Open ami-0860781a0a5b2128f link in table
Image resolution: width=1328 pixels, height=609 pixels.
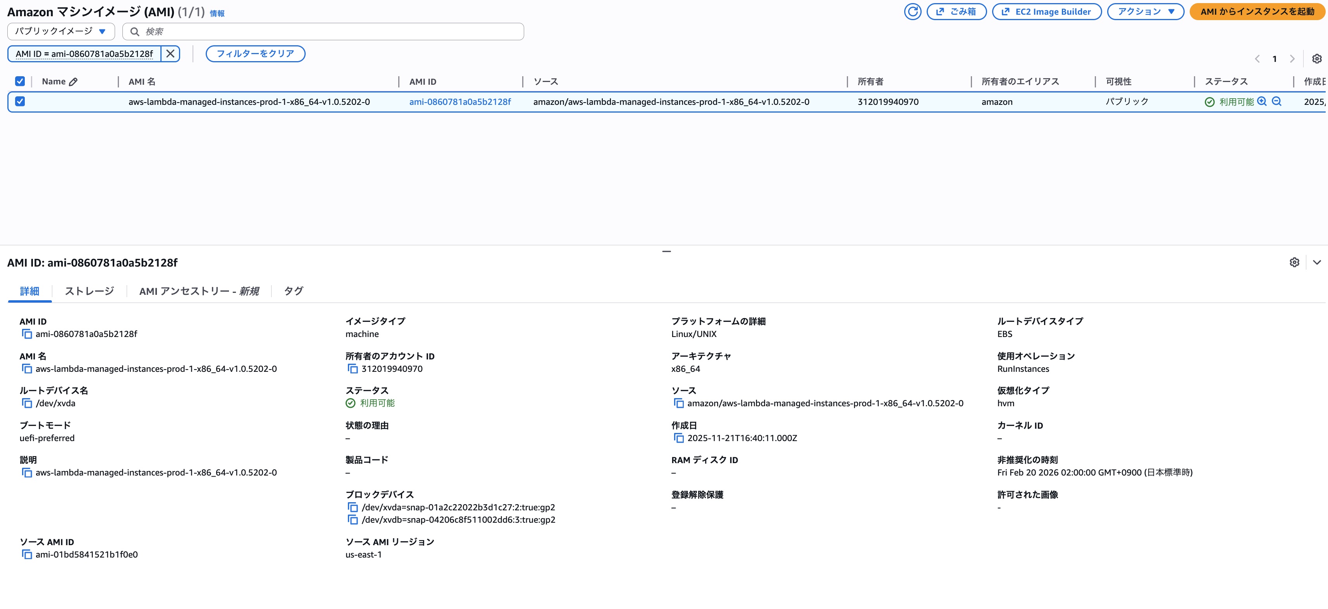(x=460, y=102)
